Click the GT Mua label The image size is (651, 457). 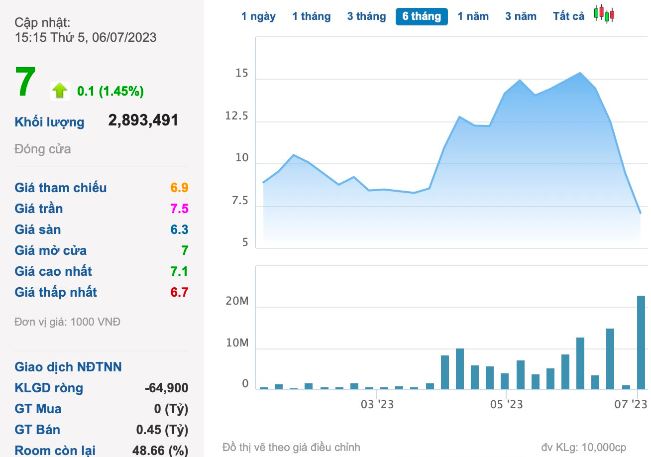point(38,409)
